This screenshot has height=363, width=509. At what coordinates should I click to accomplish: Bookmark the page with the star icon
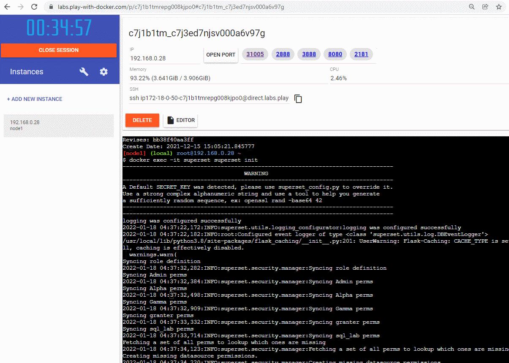(499, 7)
